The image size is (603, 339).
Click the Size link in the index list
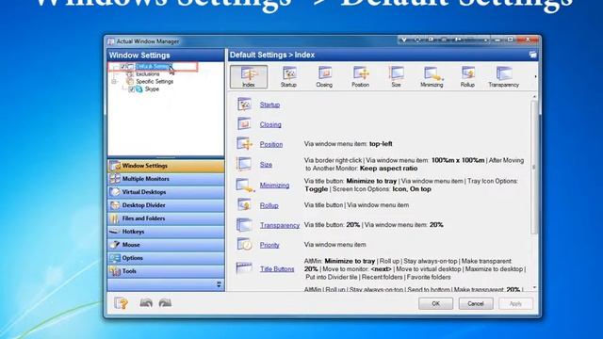pos(266,165)
